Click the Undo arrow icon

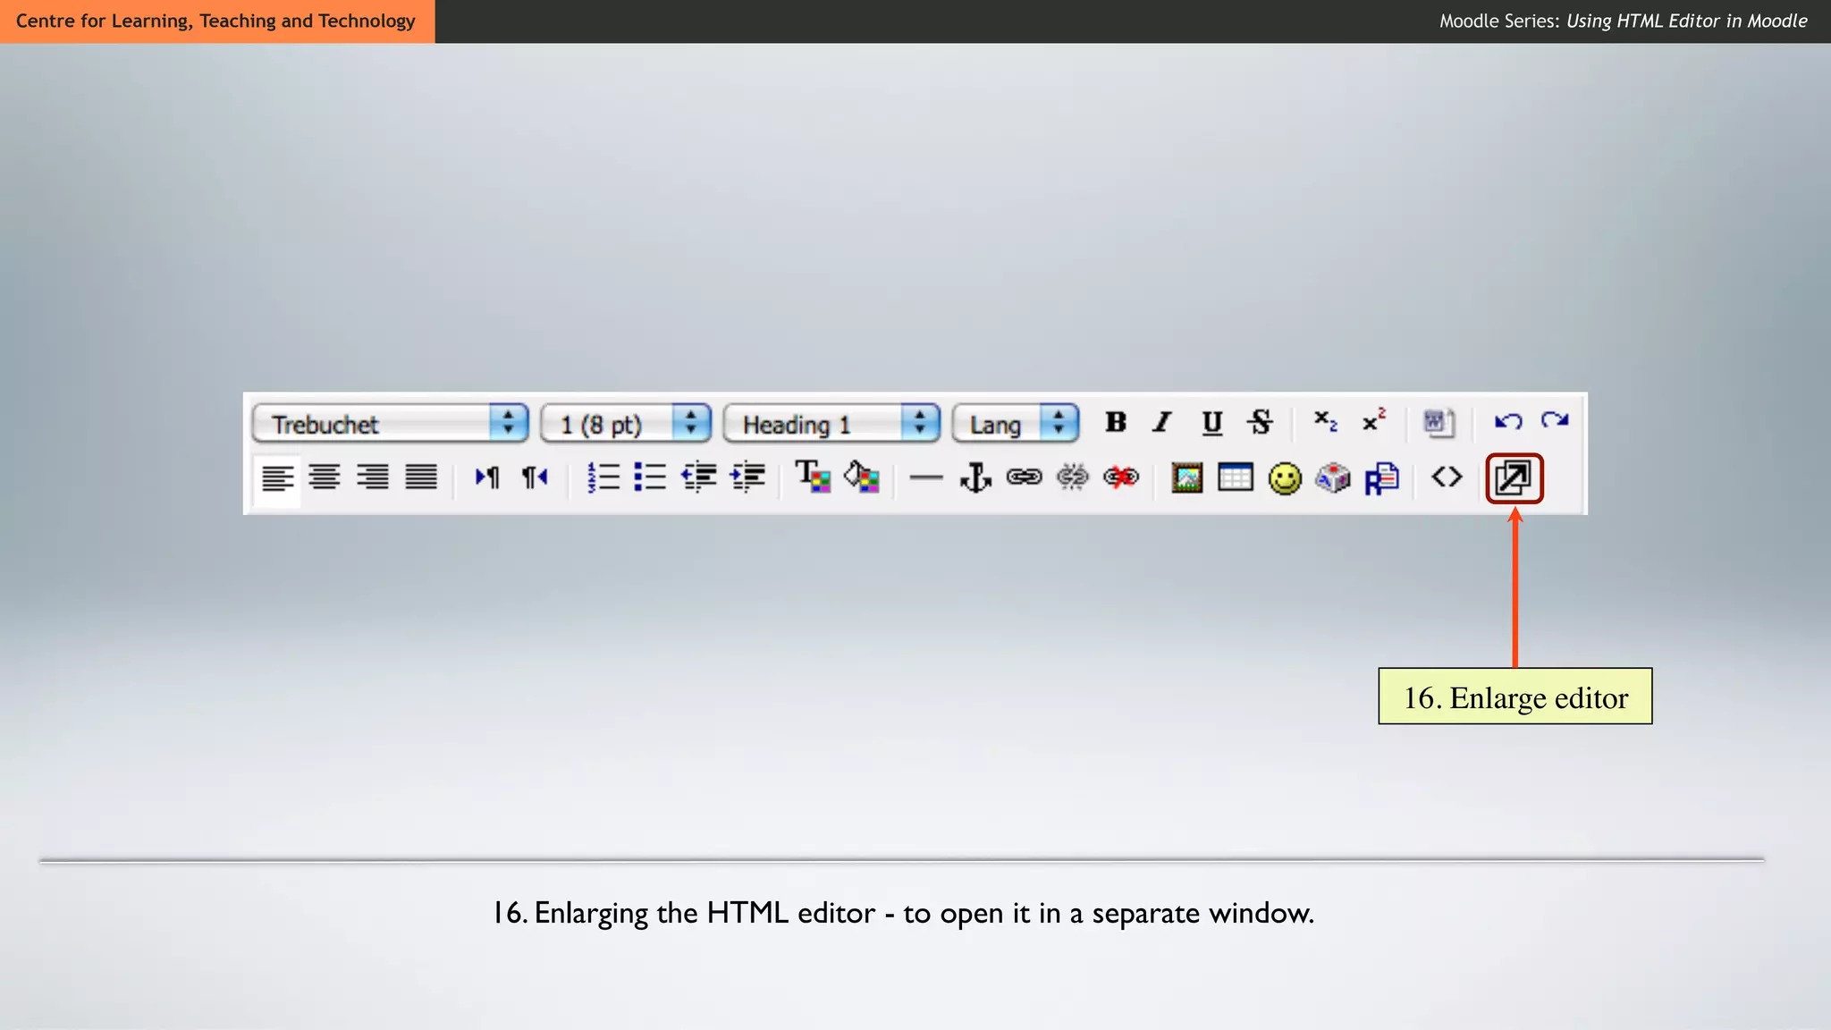[x=1508, y=421]
